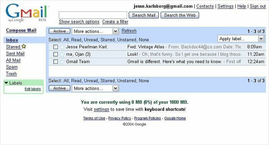269x145 pixels.
Task: Open the Starred folder
Action: point(13,47)
